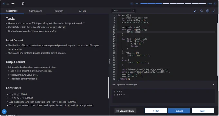This screenshot has width=219, height=116.
Task: Click custom input second line '1 2 4 4 6'
Action: [119, 95]
